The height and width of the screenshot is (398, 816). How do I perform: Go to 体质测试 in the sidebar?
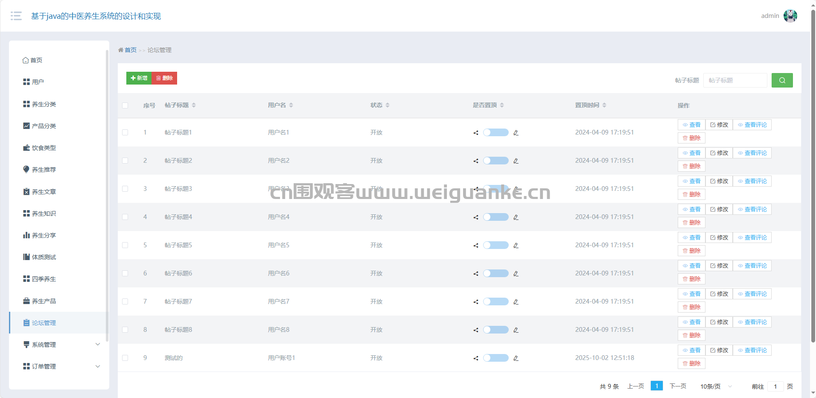tap(44, 257)
